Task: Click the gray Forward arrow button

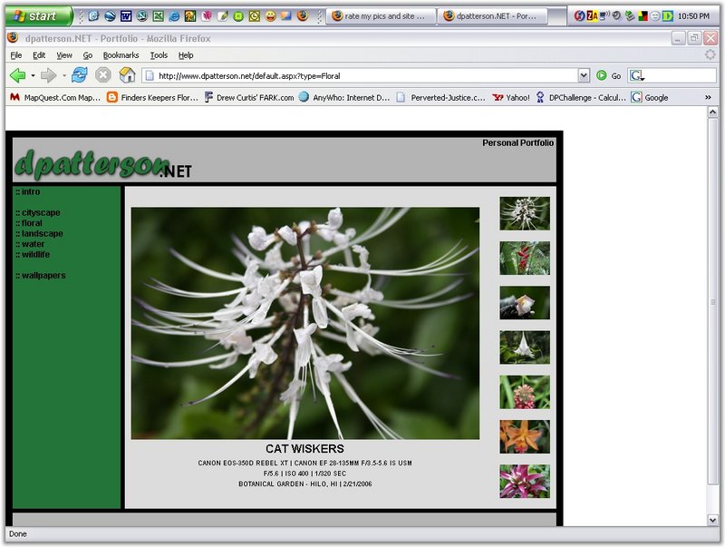Action: point(48,75)
